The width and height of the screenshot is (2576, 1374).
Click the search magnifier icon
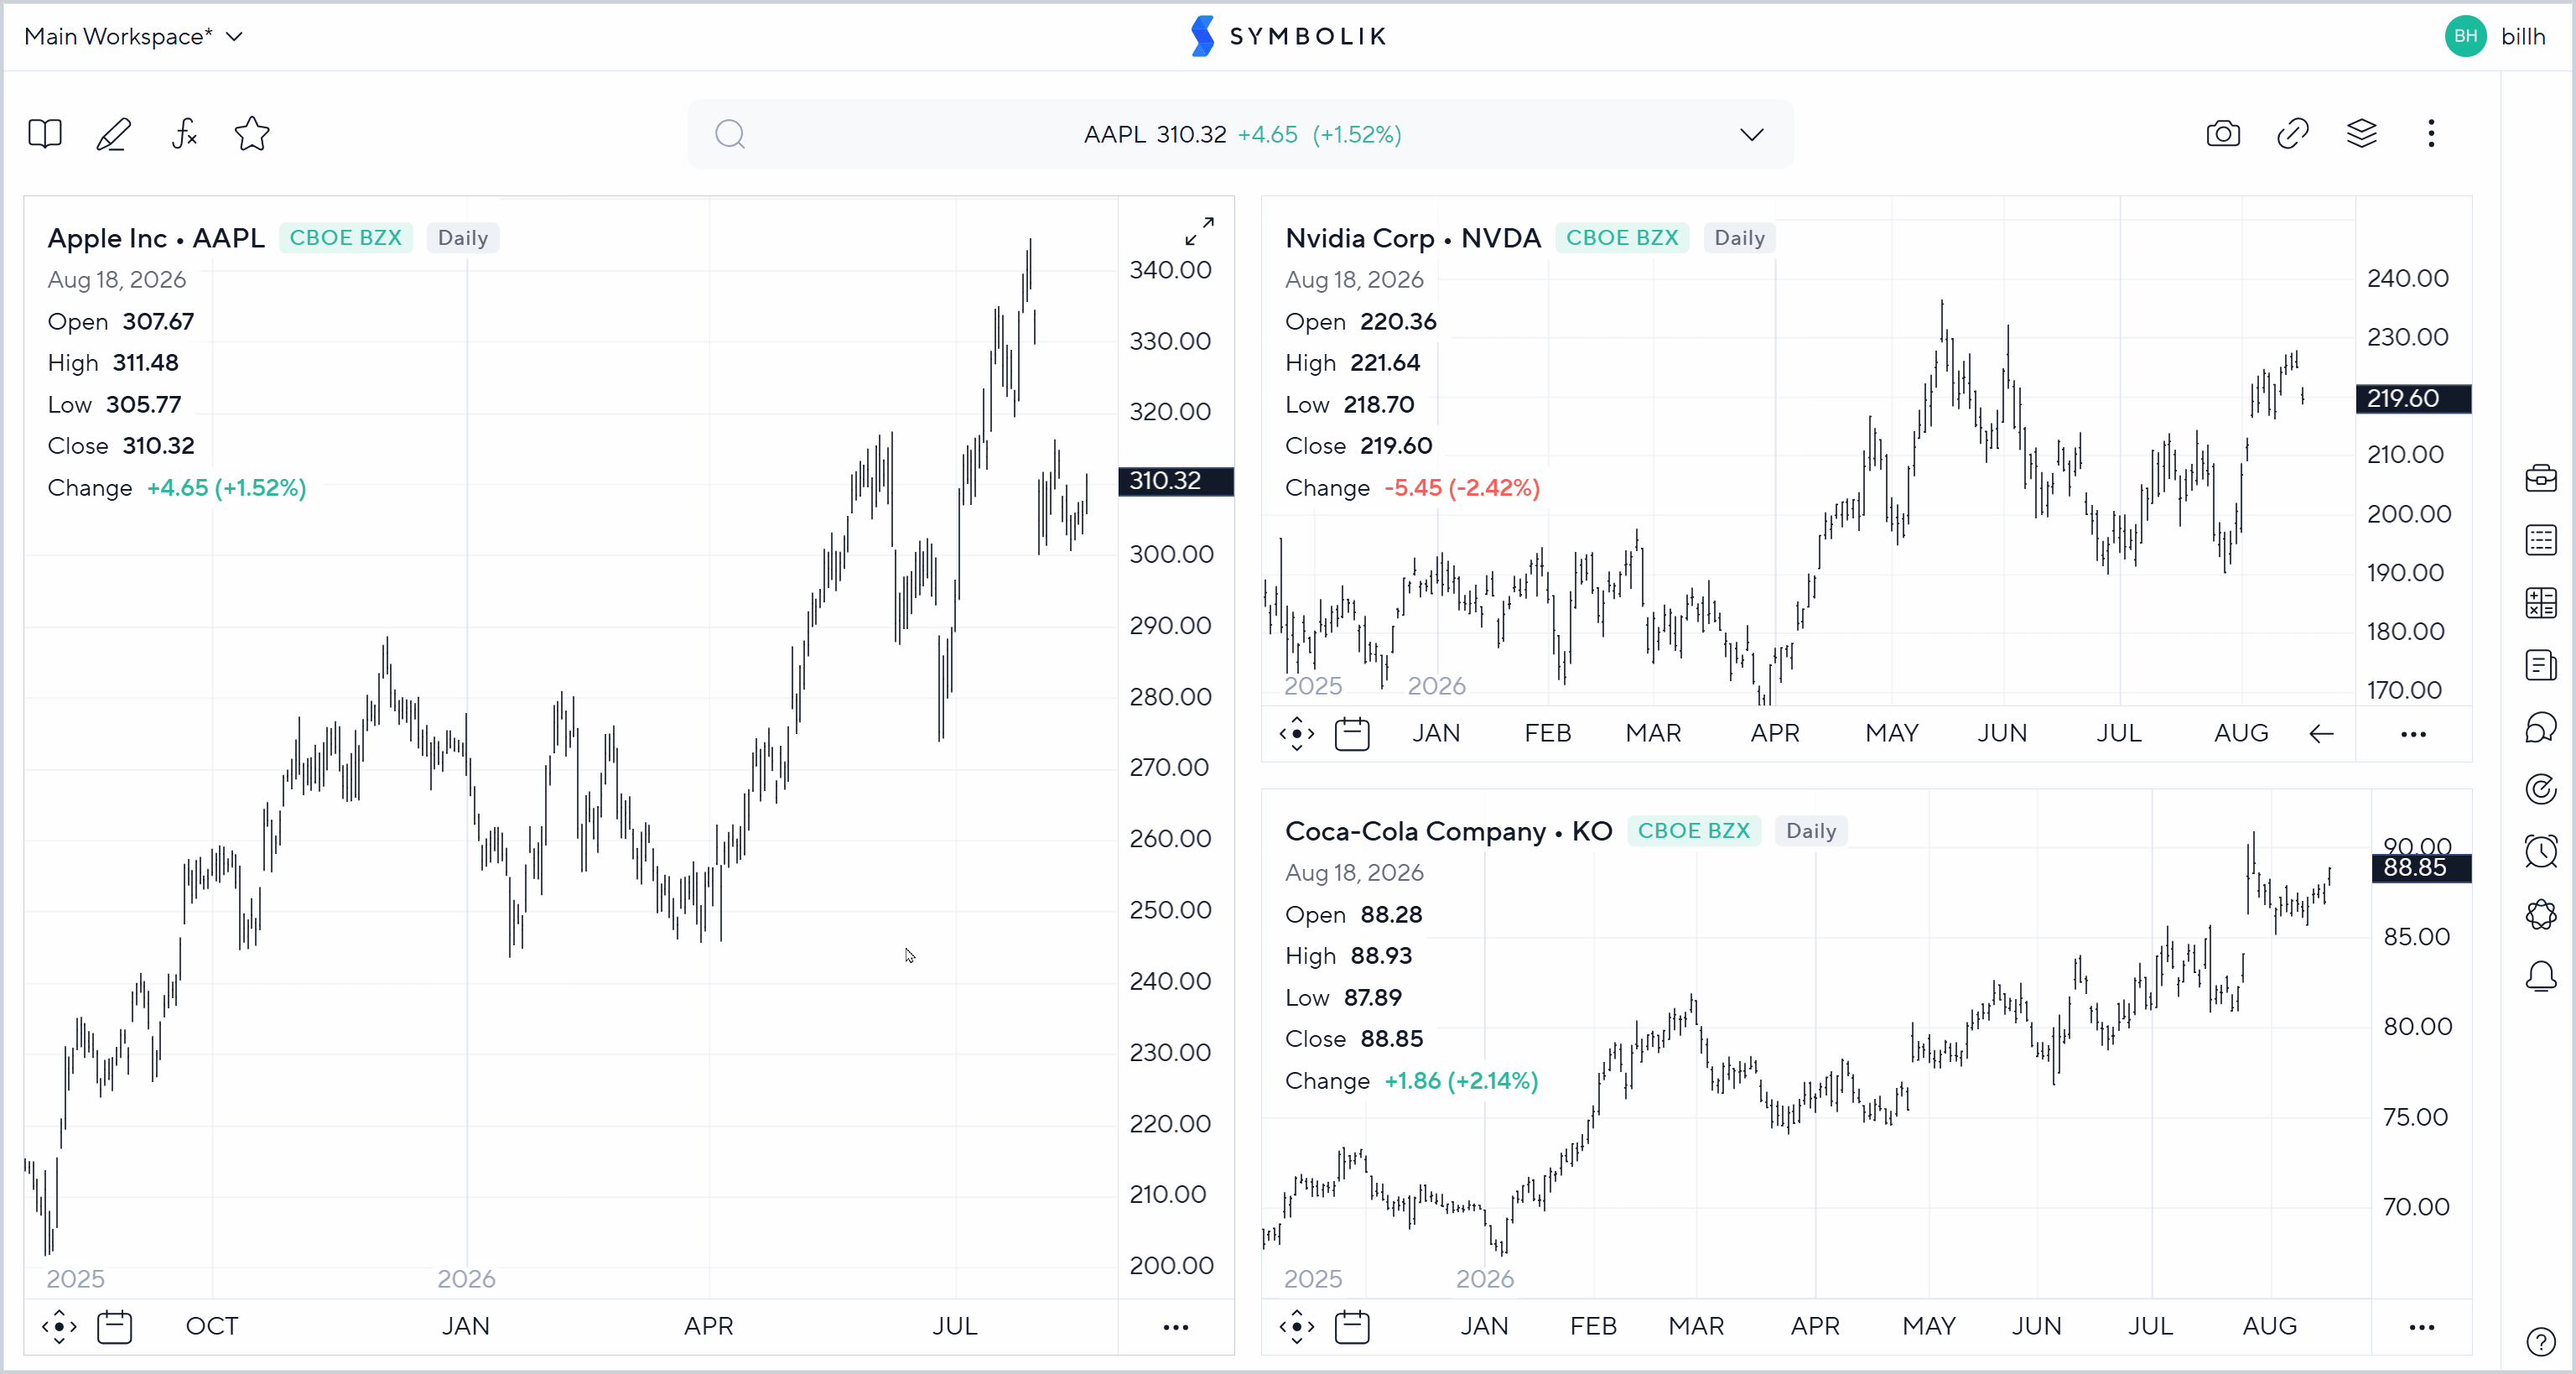[730, 134]
